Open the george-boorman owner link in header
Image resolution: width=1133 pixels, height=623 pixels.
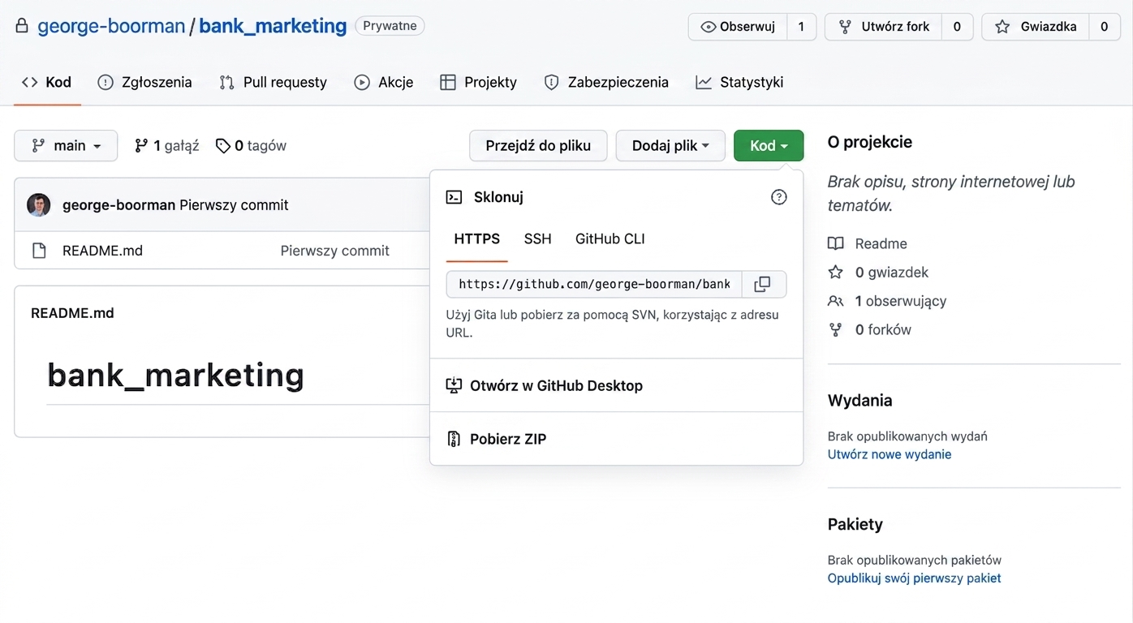pos(111,26)
